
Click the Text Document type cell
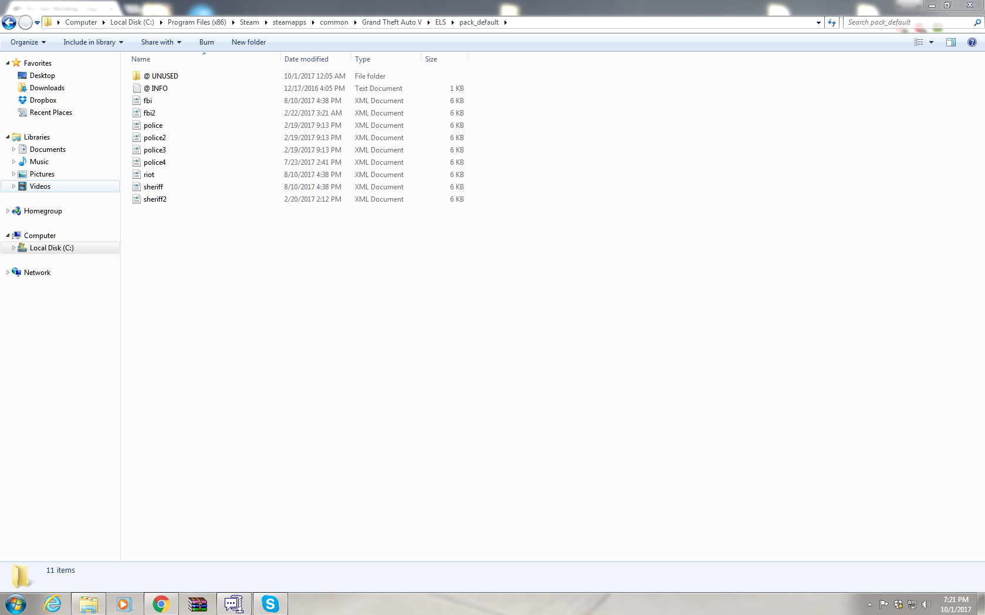pyautogui.click(x=378, y=89)
